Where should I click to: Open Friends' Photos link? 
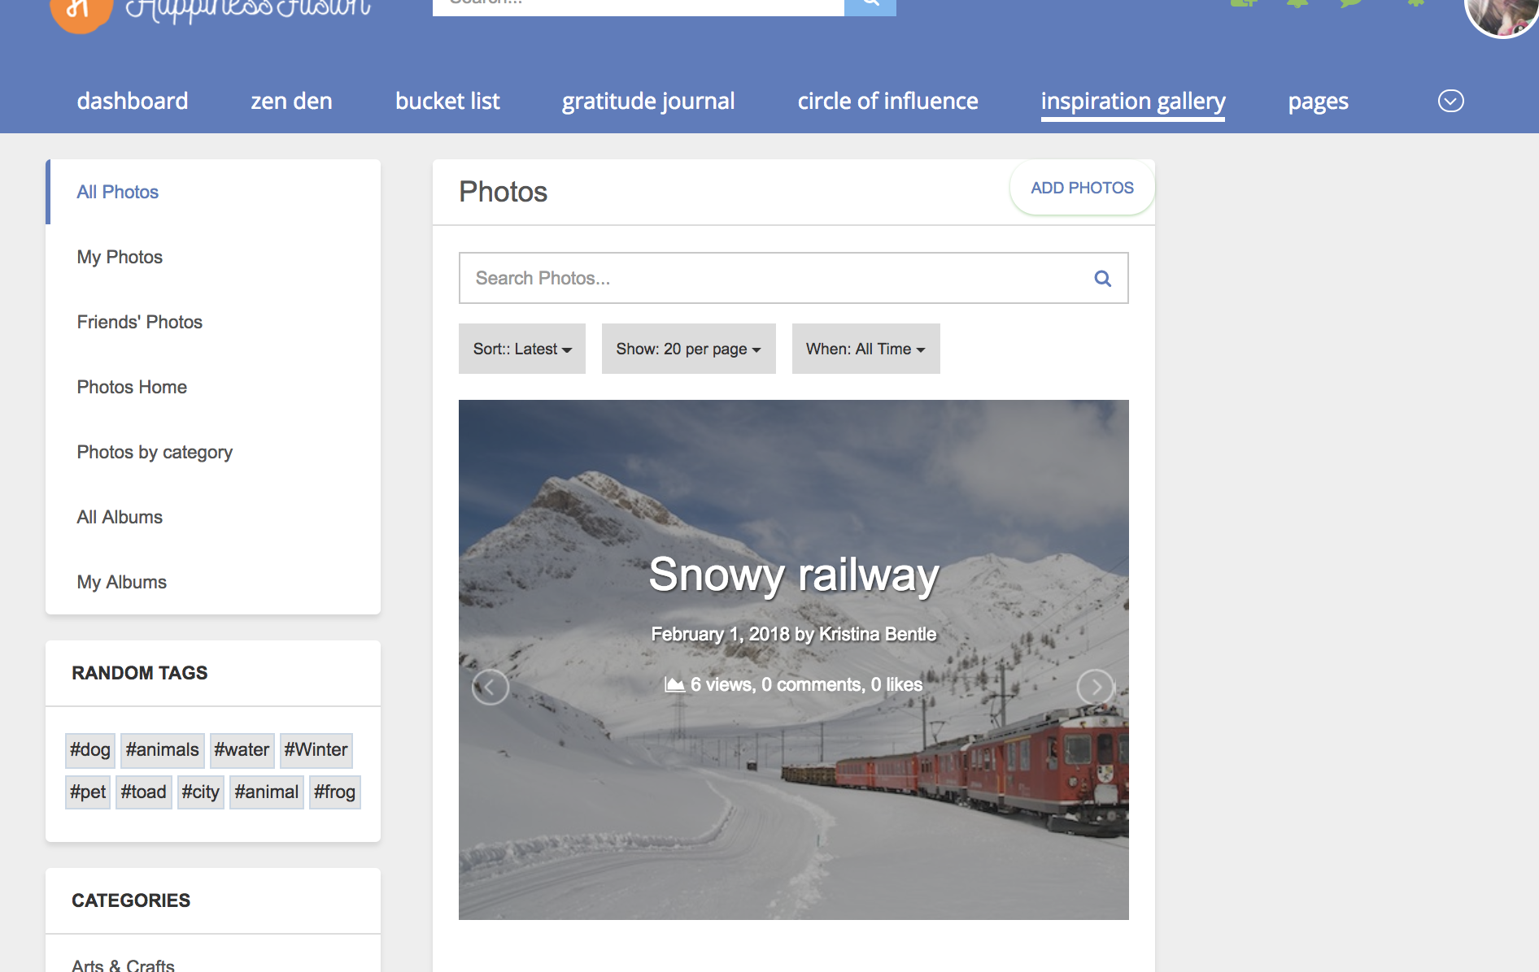click(213, 322)
